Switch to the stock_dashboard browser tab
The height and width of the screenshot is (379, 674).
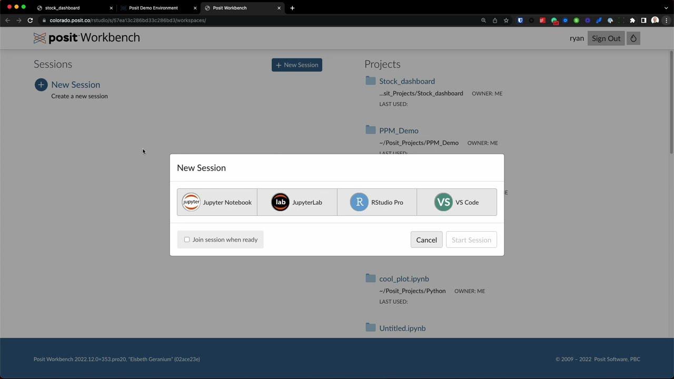tap(62, 8)
